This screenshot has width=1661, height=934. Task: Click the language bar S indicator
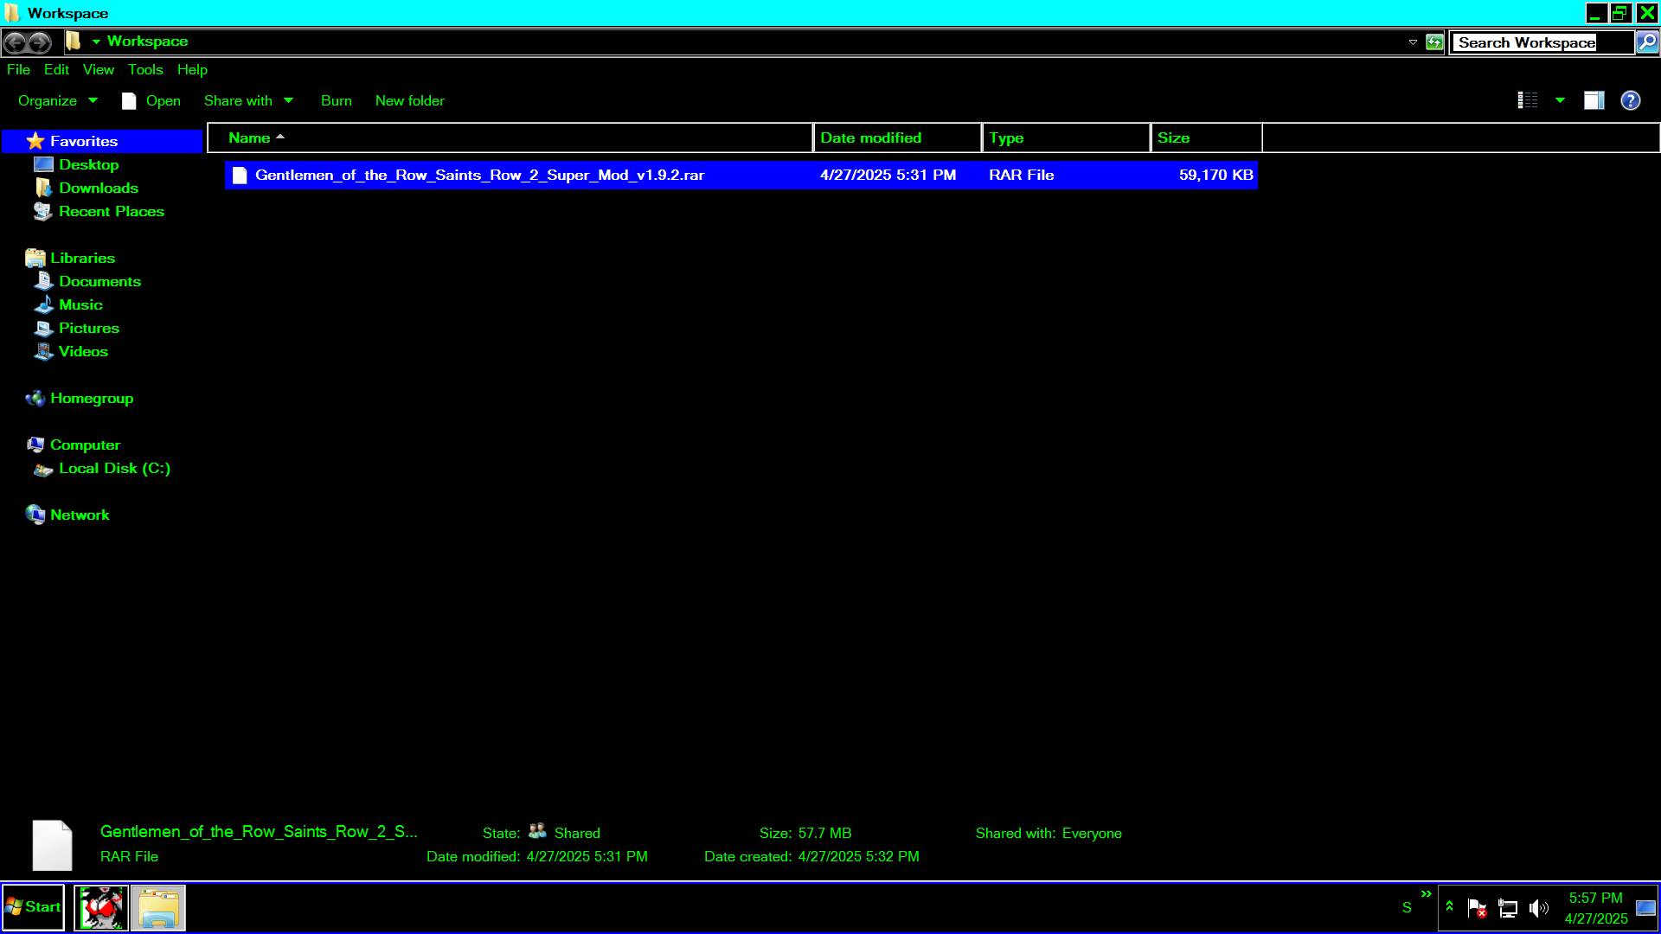(1407, 908)
